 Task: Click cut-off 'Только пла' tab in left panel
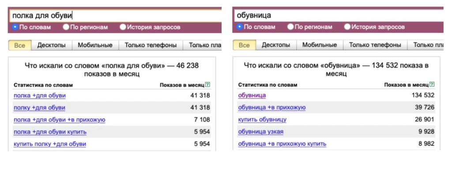pos(202,45)
